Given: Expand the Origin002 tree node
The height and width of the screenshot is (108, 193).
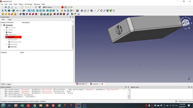Looking at the screenshot, I should coord(7,40).
